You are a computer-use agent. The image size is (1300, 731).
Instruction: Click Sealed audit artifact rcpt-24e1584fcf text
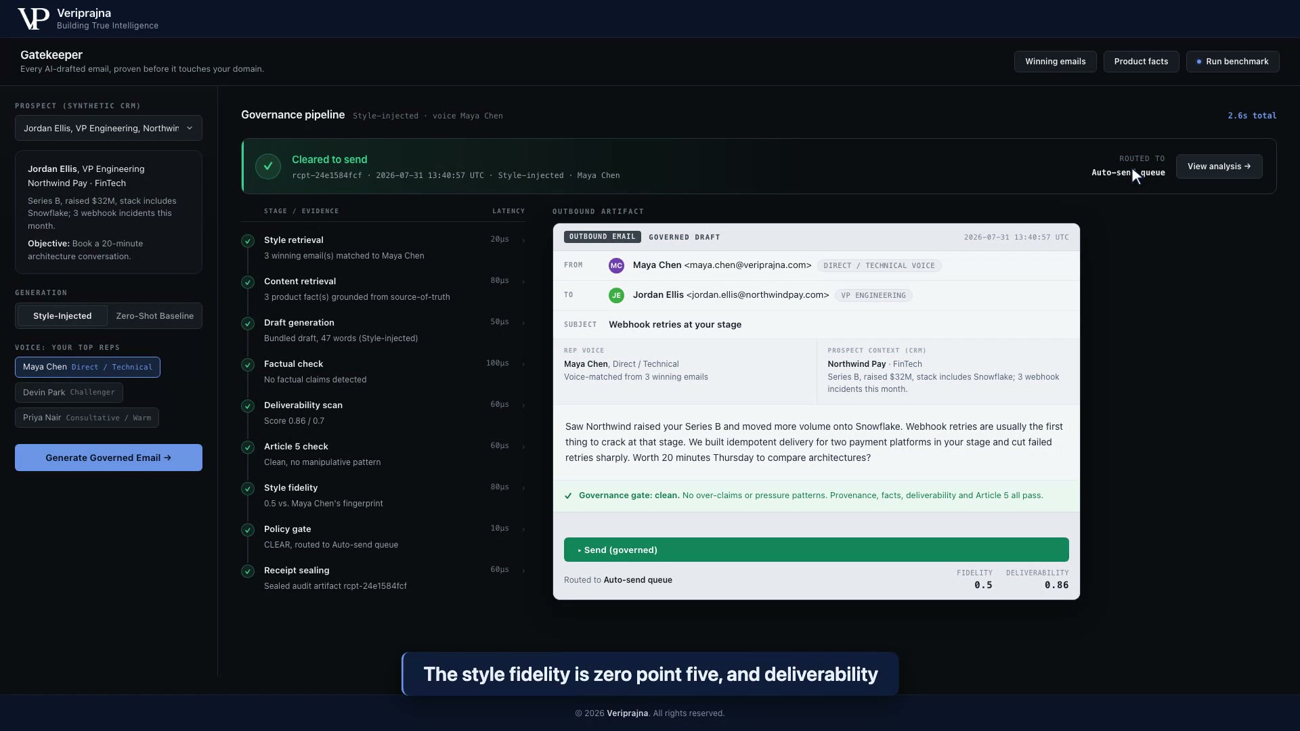point(335,586)
